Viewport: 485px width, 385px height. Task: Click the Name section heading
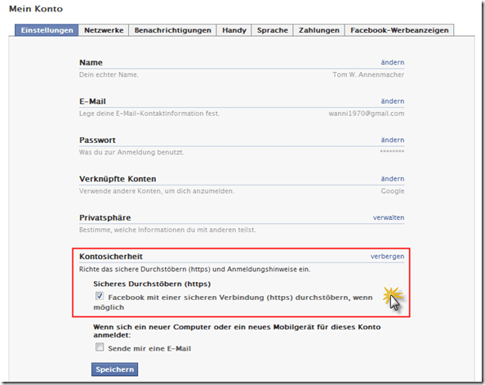pyautogui.click(x=91, y=63)
